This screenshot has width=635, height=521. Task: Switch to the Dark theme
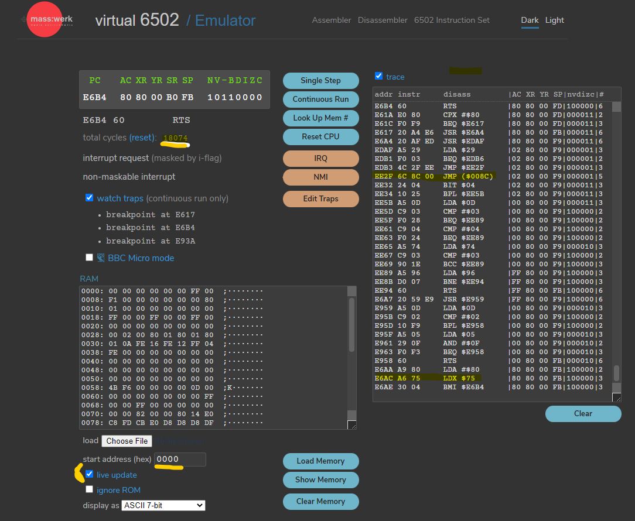(530, 20)
